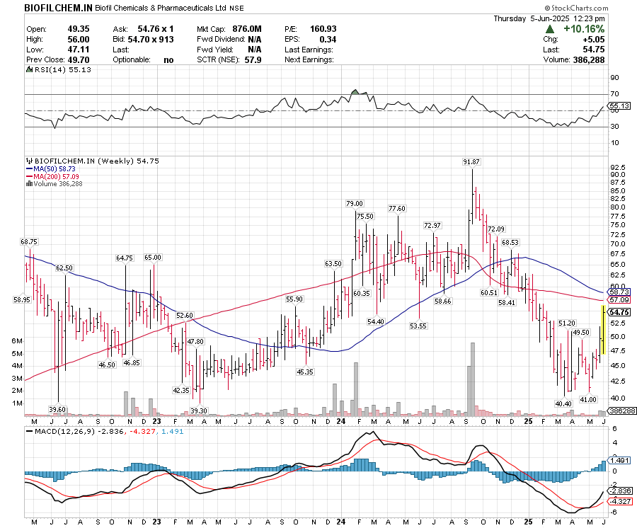This screenshot has width=637, height=528.
Task: Click the green overbought RSI peak area
Action: (x=355, y=93)
